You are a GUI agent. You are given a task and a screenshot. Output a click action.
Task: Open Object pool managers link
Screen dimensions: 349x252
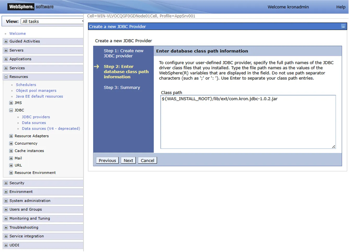pos(36,91)
